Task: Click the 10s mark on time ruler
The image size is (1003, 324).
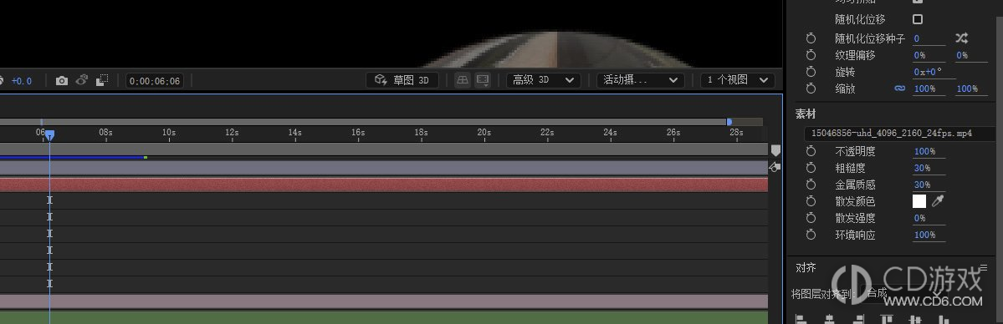Action: [168, 132]
